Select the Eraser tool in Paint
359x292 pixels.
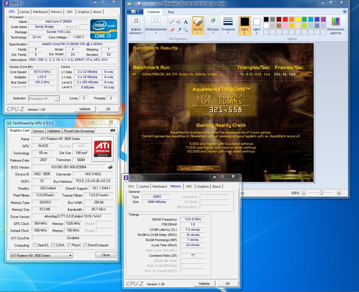tap(172, 30)
